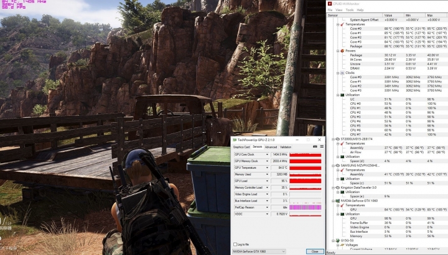Click the CPU Utilization chip icon in HWMonitor
The image size is (448, 255).
point(342,95)
